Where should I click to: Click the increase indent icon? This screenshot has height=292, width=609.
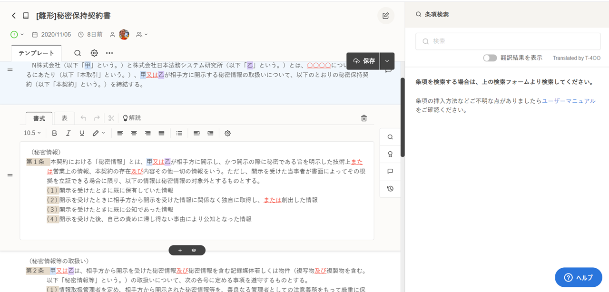tap(210, 133)
